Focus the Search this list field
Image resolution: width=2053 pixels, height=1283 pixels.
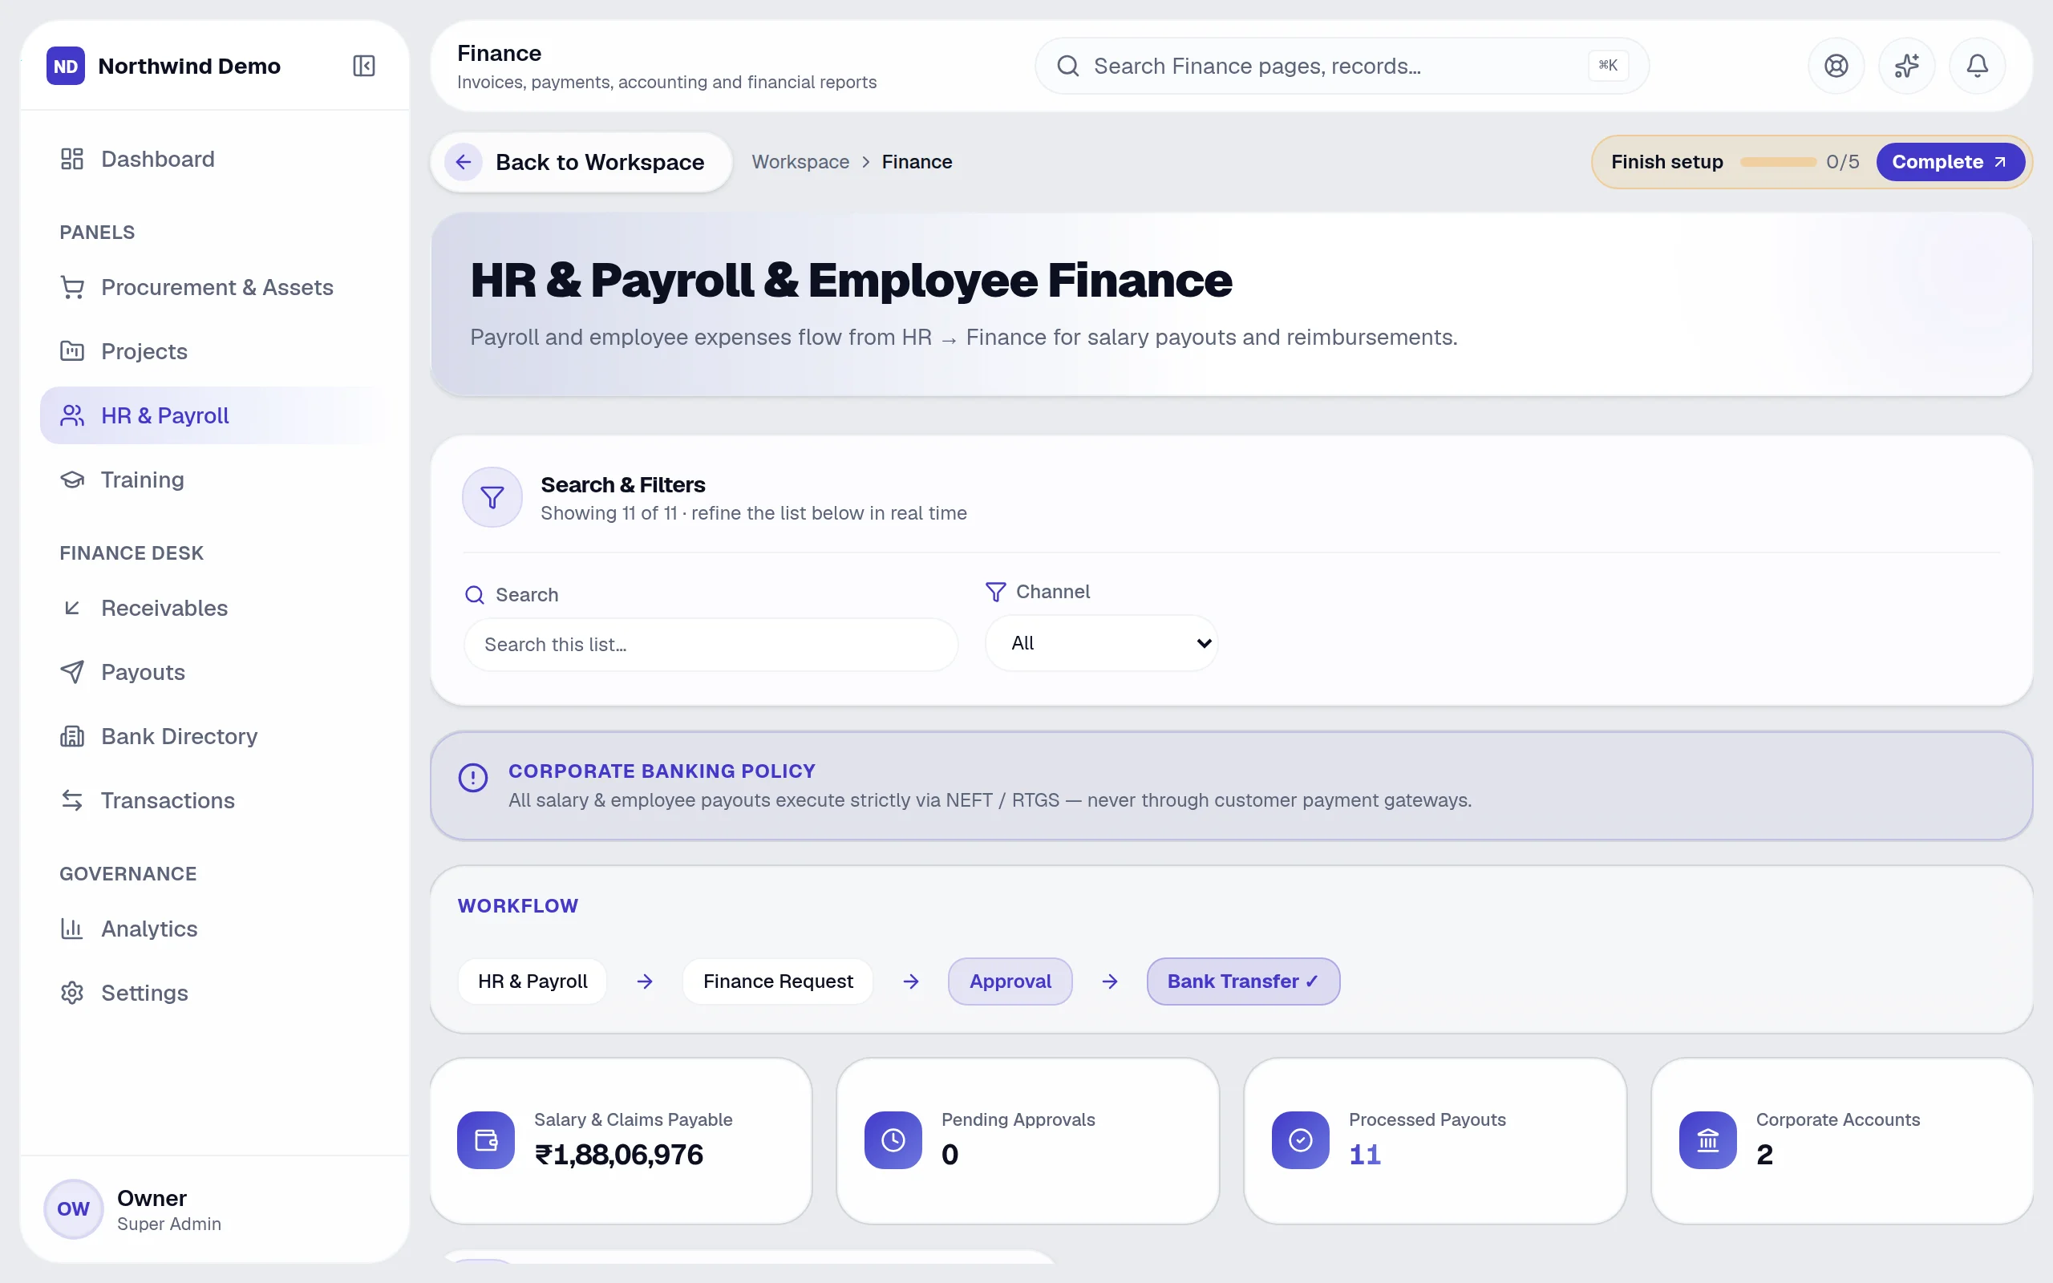click(711, 644)
